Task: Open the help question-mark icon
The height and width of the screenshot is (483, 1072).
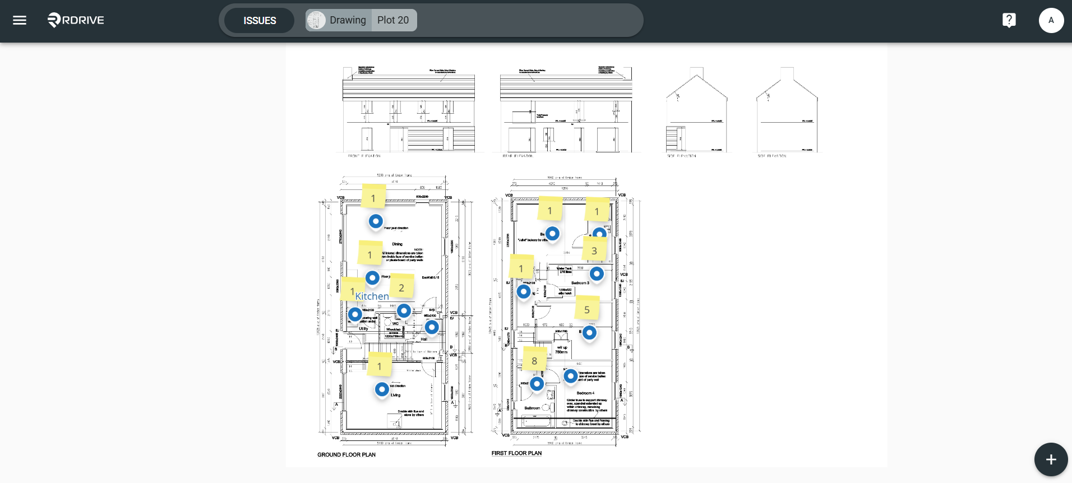Action: tap(1009, 20)
